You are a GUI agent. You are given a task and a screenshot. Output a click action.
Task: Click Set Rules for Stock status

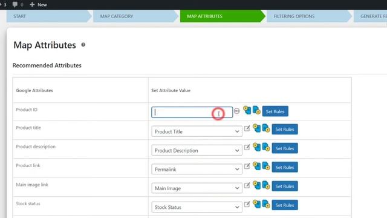click(x=285, y=205)
